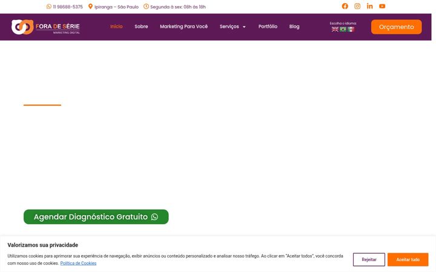Click Agendar Diagnóstico Gratuito button
This screenshot has width=436, height=272.
point(96,217)
